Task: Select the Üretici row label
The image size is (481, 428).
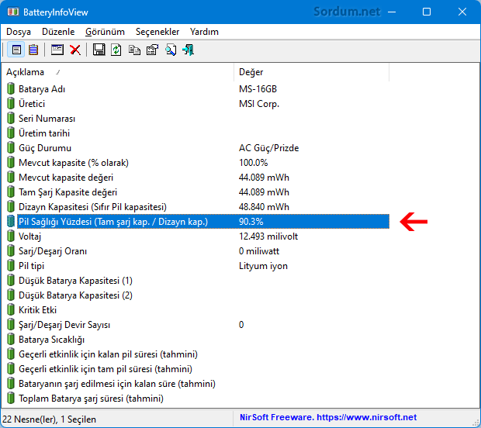Action: point(32,104)
